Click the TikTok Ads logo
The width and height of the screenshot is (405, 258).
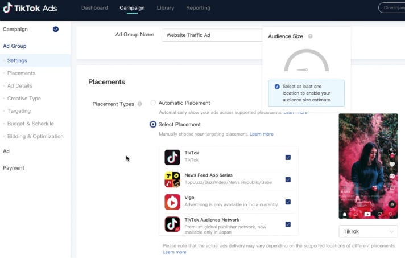pos(30,8)
